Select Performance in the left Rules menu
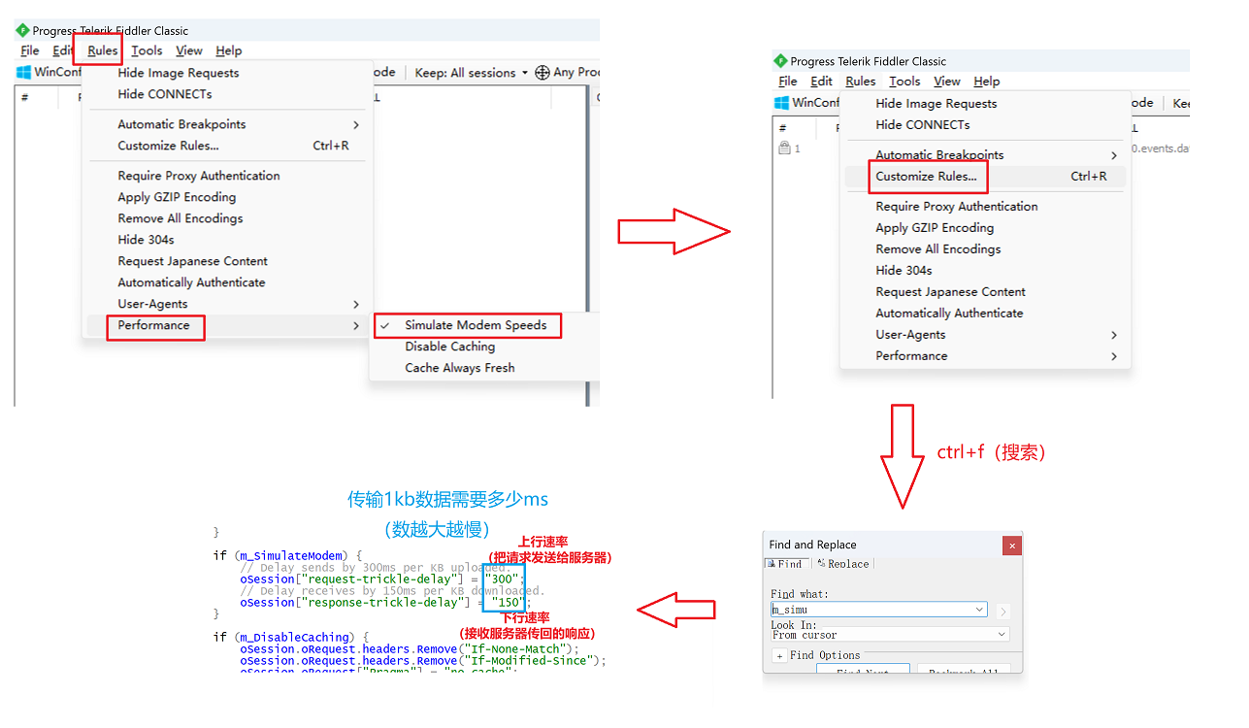Screen dimensions: 1249x728 click(x=153, y=325)
